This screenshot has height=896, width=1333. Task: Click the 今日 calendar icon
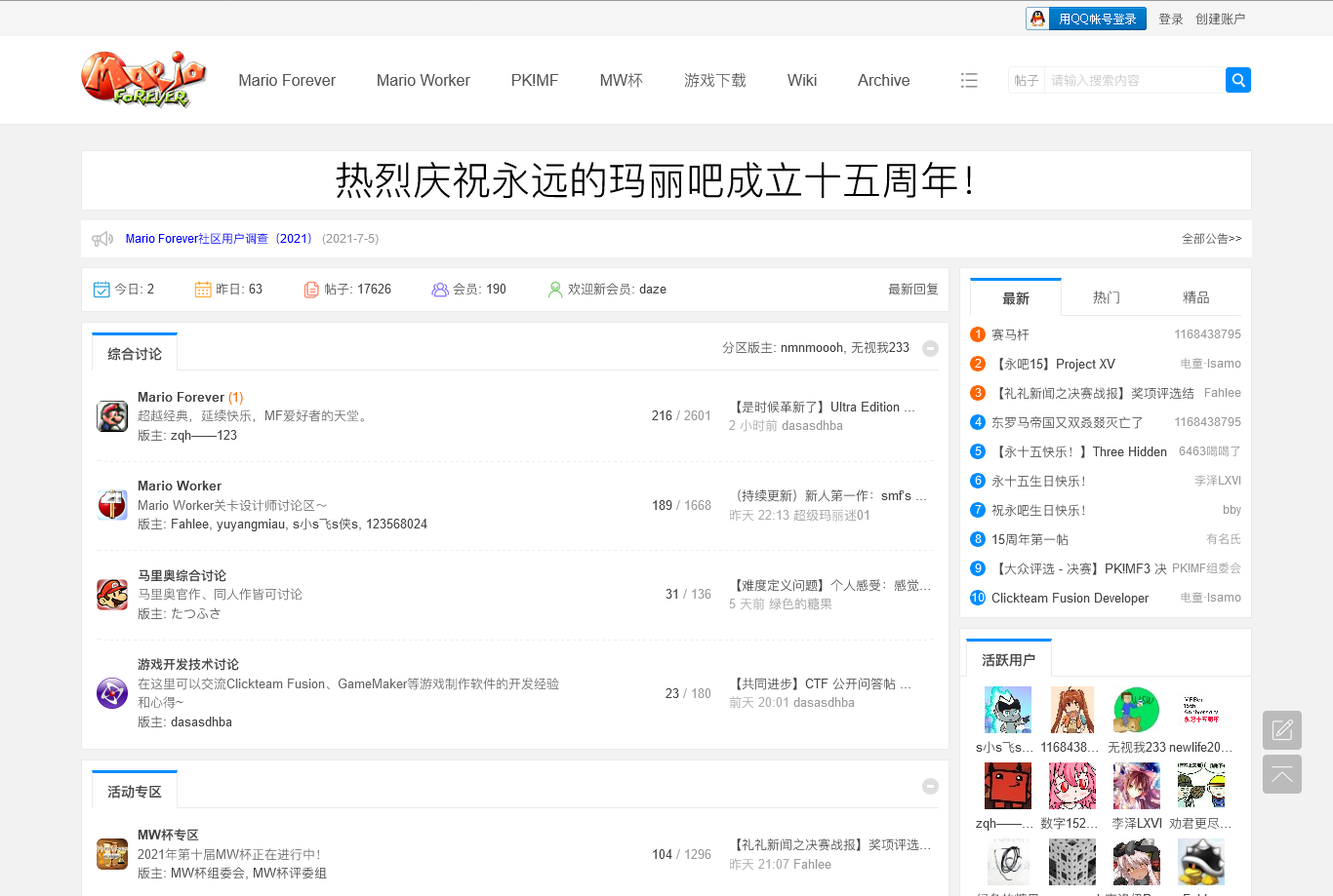(101, 290)
